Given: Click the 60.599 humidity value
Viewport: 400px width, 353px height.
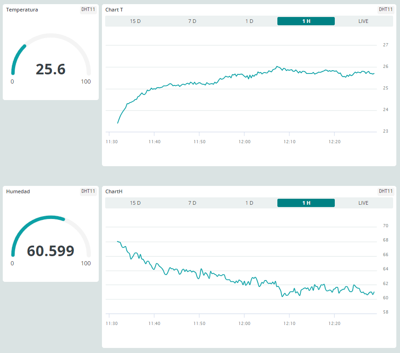Looking at the screenshot, I should [x=51, y=251].
